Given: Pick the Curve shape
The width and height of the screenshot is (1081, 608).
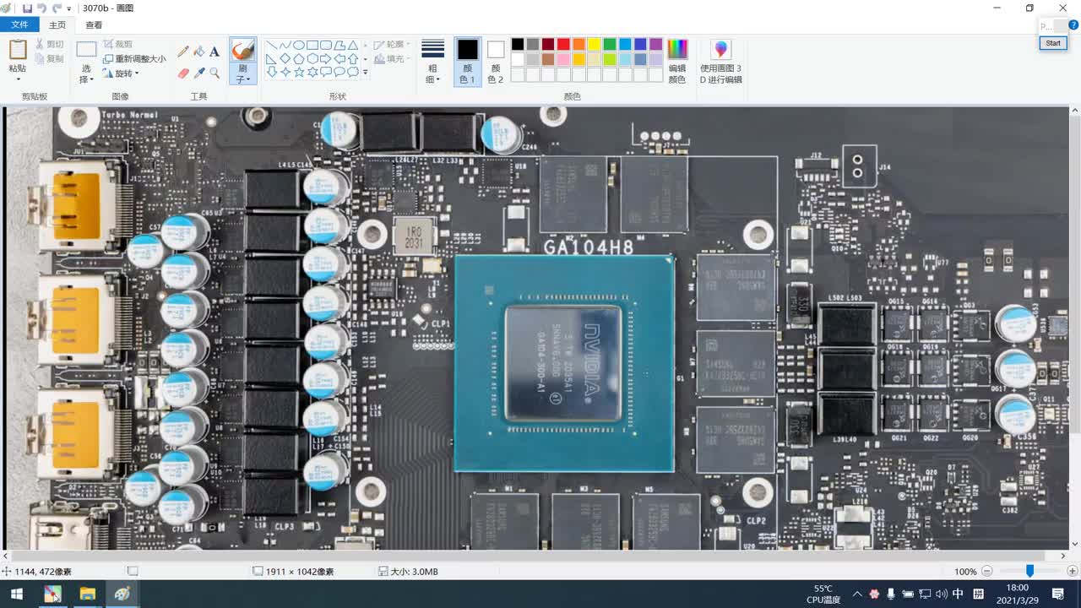Looking at the screenshot, I should coord(285,45).
